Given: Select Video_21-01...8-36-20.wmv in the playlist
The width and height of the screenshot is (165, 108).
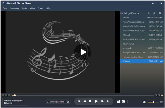Looking at the screenshot, I should coord(142,26).
